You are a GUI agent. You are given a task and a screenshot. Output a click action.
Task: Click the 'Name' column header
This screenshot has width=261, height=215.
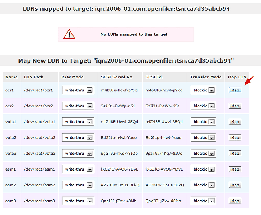coord(12,77)
